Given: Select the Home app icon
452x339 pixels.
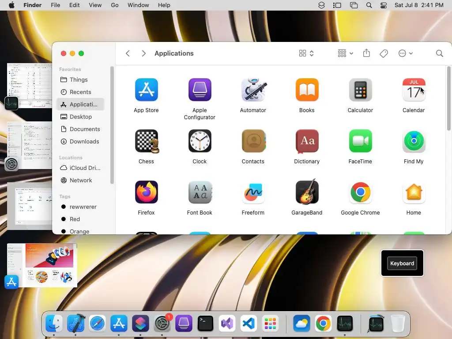Looking at the screenshot, I should coord(414,192).
